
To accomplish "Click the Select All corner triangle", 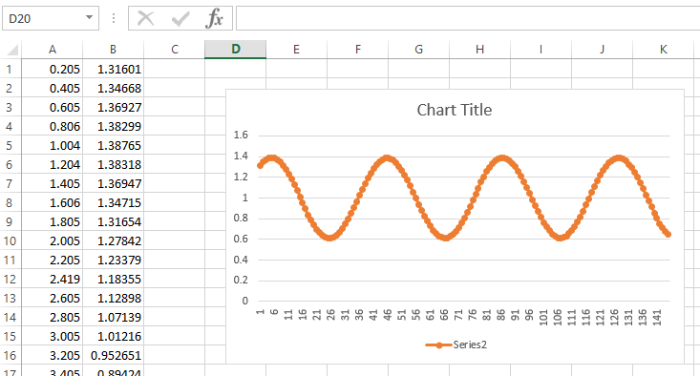I will pyautogui.click(x=13, y=50).
